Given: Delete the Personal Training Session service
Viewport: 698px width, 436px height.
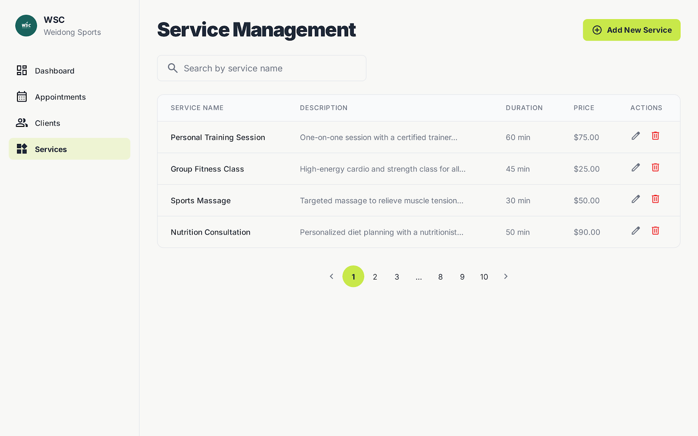Looking at the screenshot, I should tap(655, 136).
